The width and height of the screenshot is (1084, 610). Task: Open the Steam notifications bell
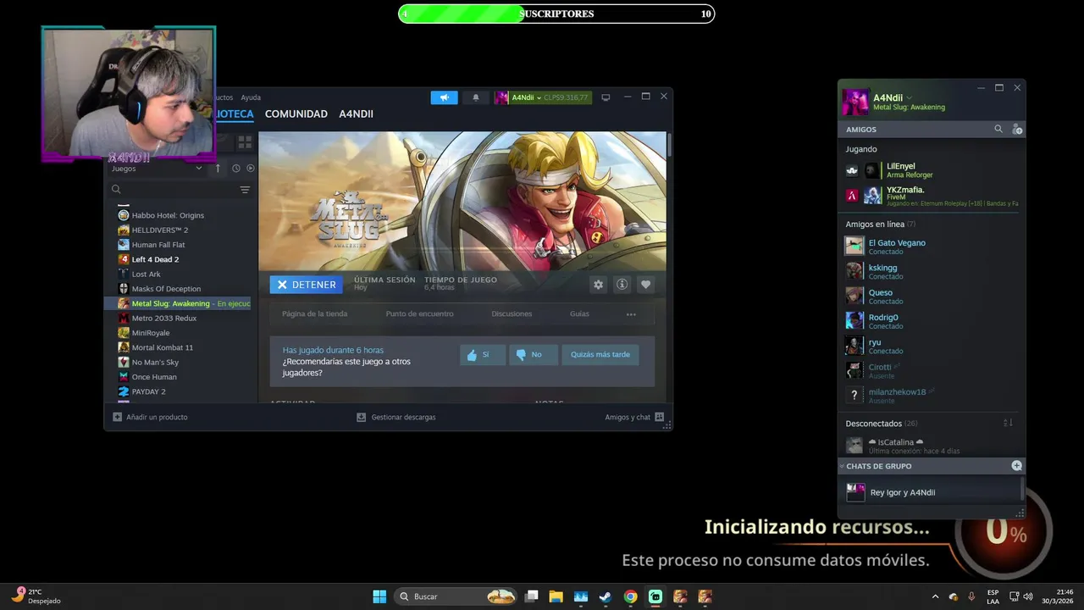click(x=475, y=97)
